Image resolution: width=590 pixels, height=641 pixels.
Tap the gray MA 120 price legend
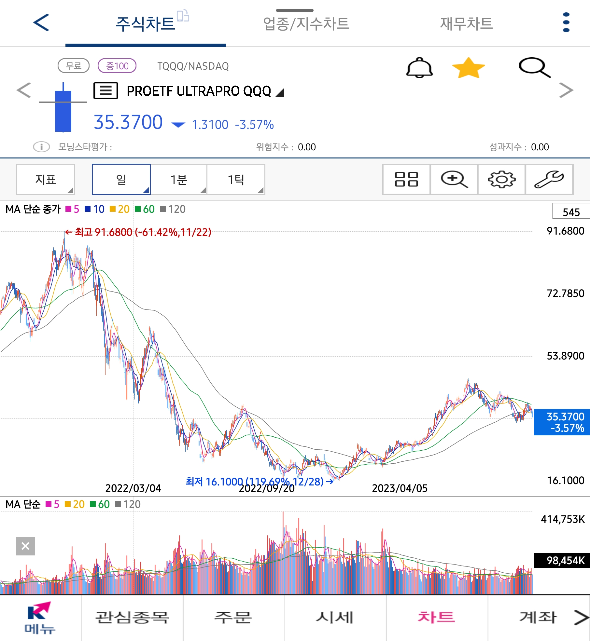click(173, 209)
